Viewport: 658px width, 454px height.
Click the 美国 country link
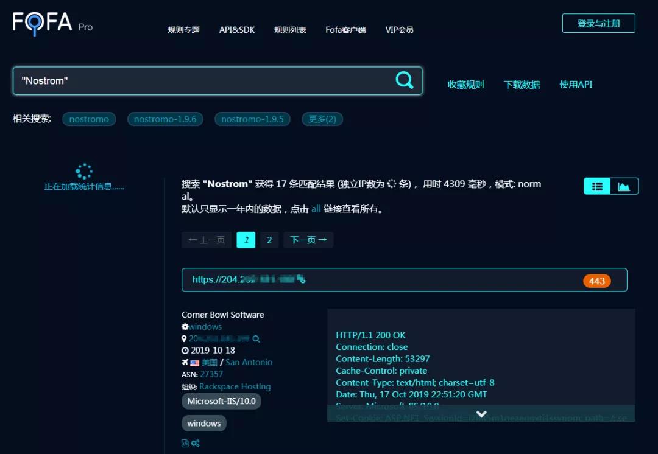pos(210,363)
